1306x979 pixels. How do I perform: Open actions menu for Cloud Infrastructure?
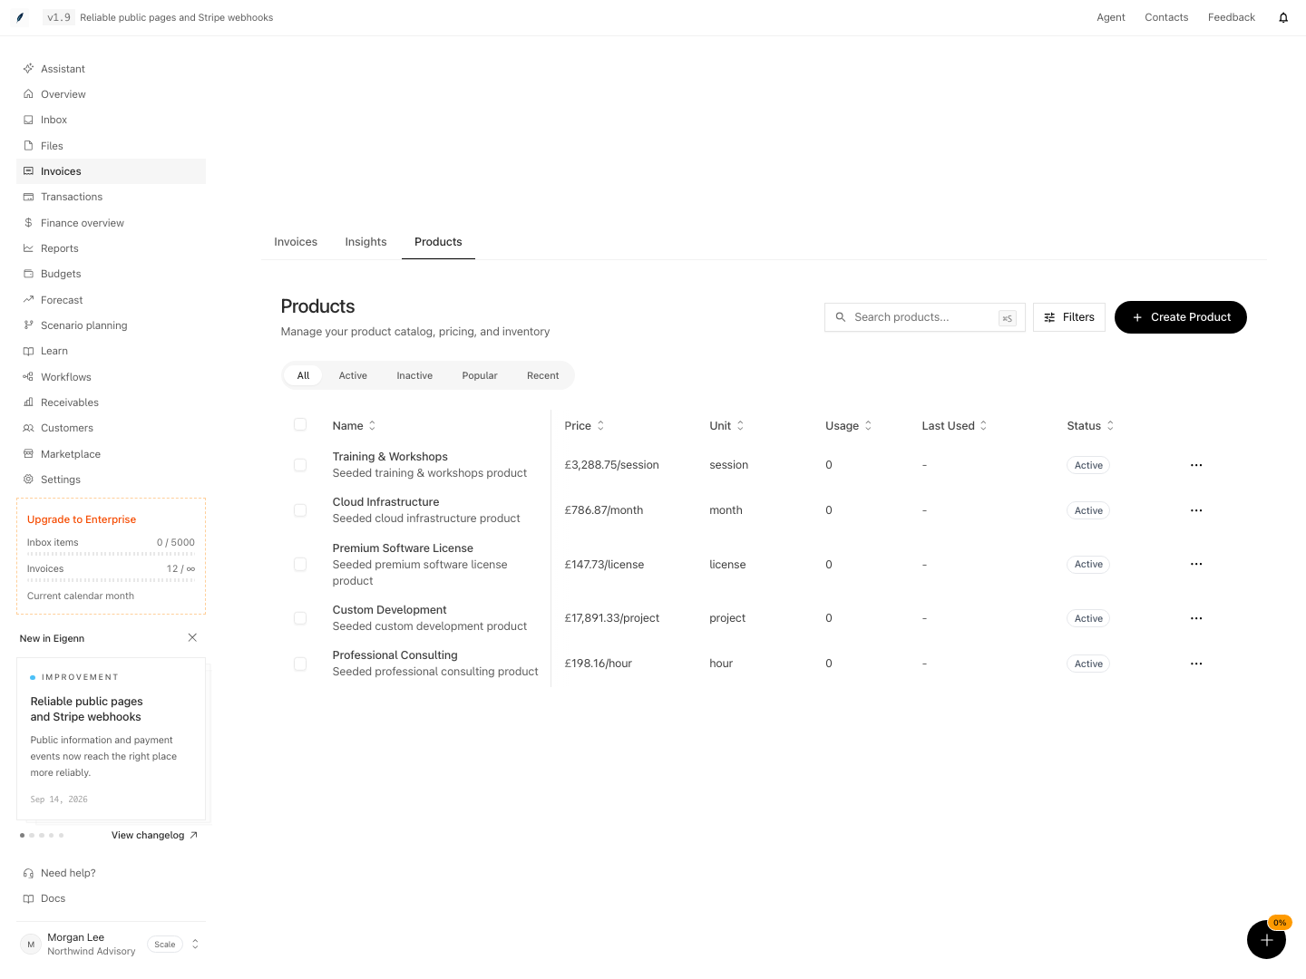1196,510
